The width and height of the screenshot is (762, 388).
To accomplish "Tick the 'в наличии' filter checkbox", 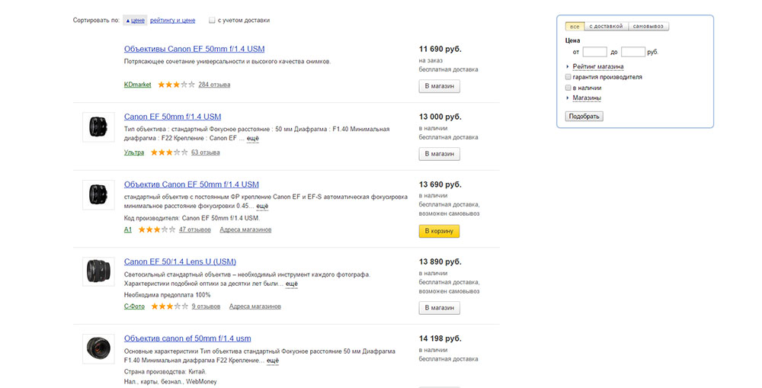I will pyautogui.click(x=568, y=88).
